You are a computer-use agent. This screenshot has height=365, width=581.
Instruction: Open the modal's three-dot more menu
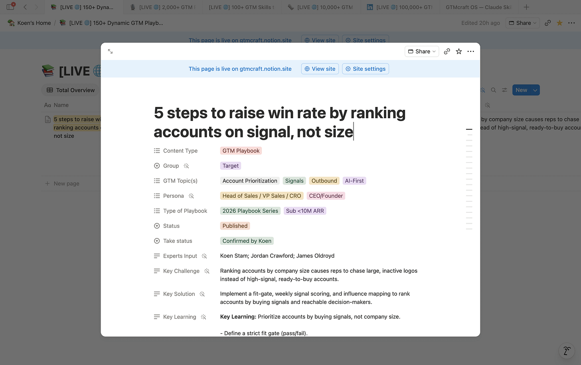[x=471, y=52]
